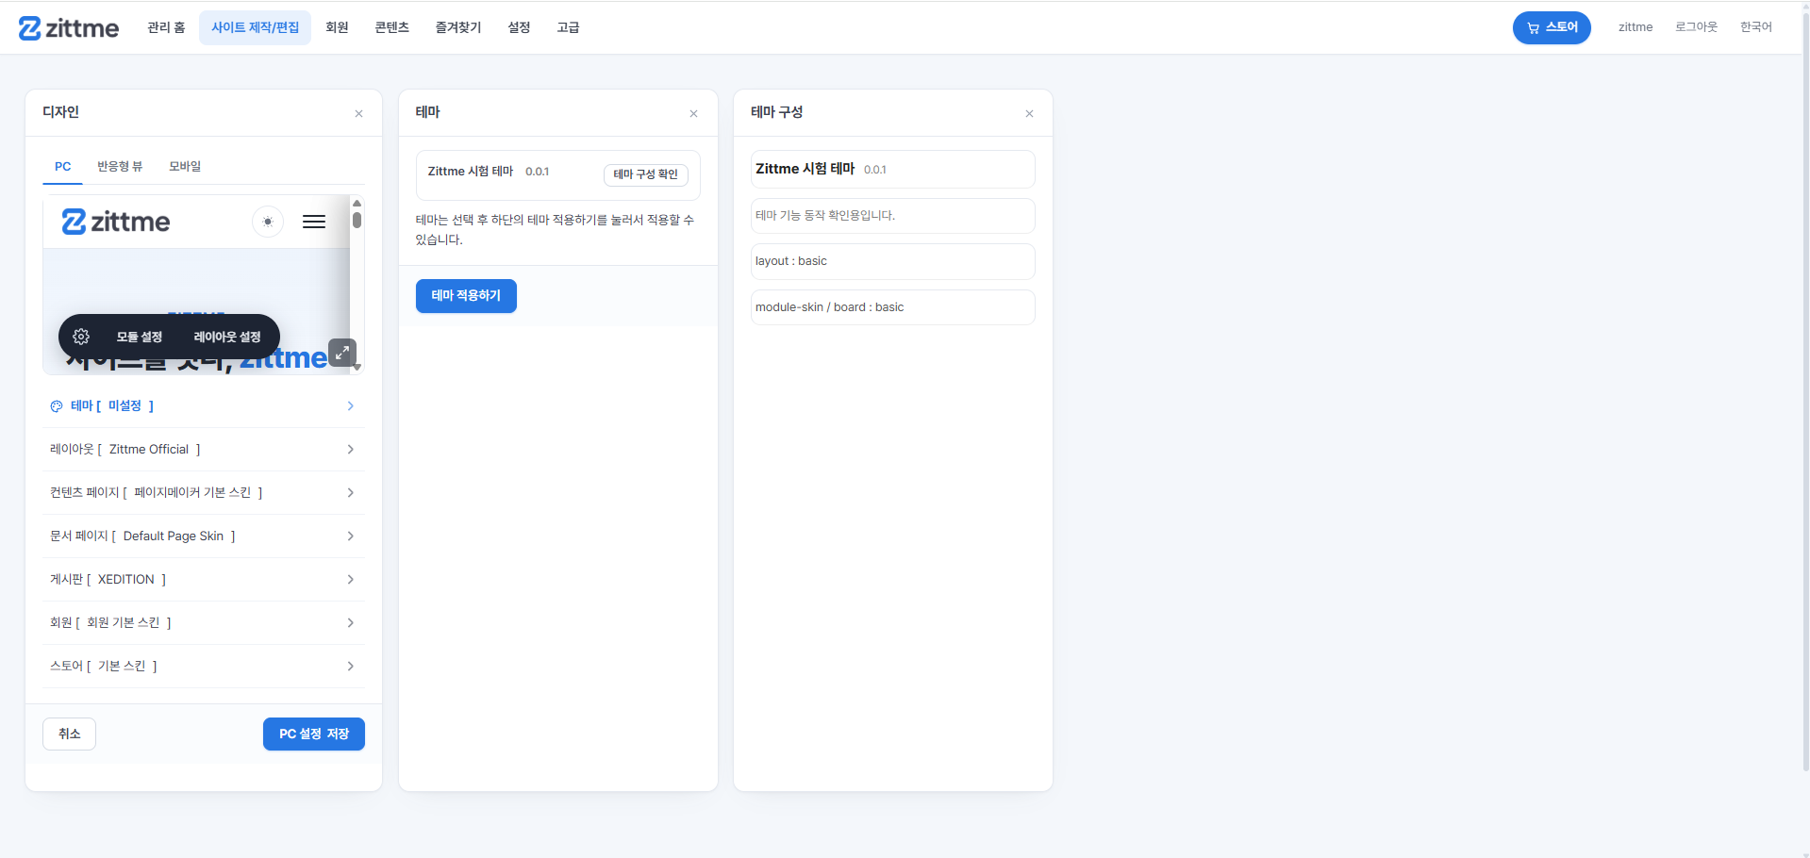Switch to the 반응형 뷰 tab

[120, 167]
